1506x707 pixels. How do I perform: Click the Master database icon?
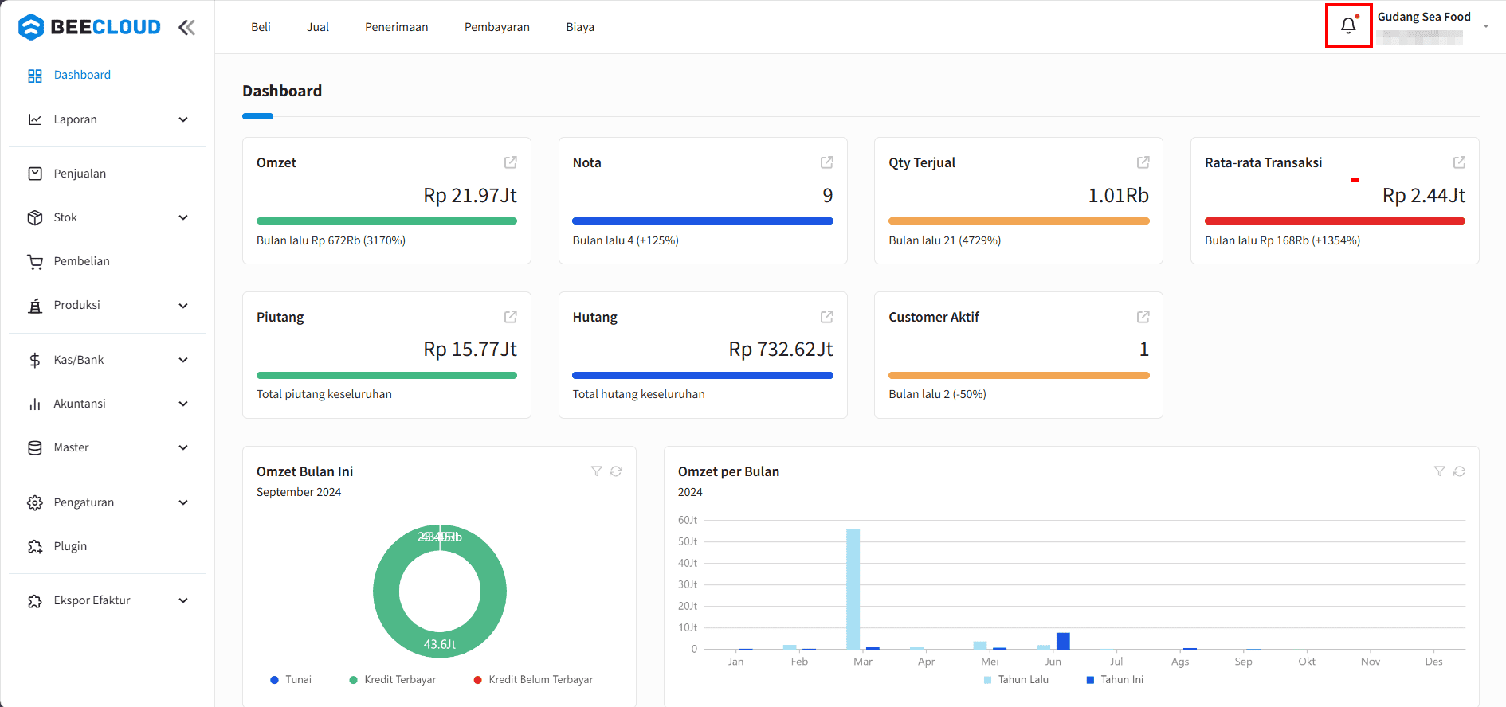click(x=35, y=447)
